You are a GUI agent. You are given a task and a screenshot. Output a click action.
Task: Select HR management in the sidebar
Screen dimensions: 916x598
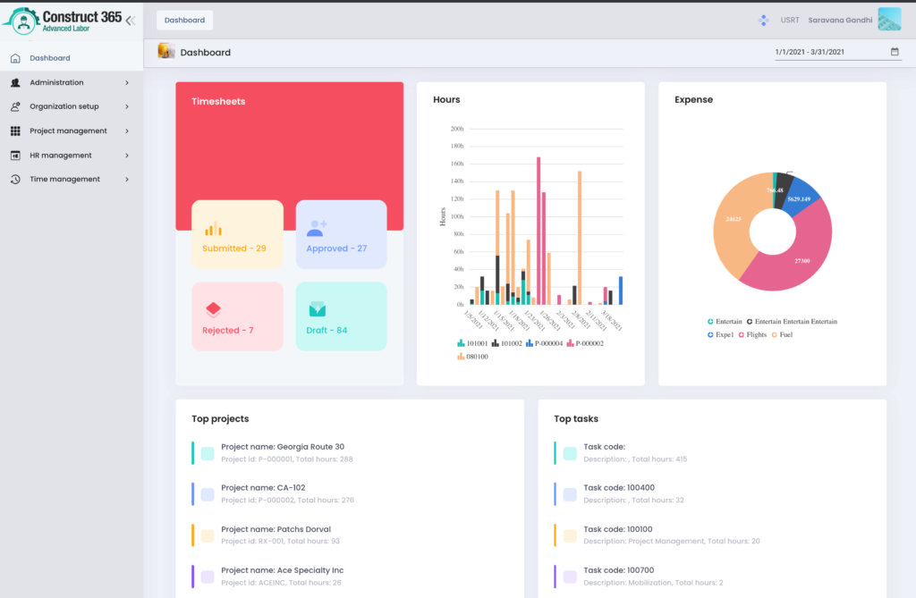click(x=61, y=156)
